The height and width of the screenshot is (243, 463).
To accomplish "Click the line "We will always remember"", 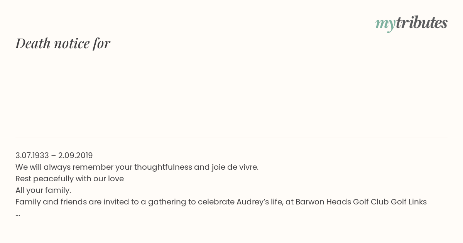I will coord(137,167).
